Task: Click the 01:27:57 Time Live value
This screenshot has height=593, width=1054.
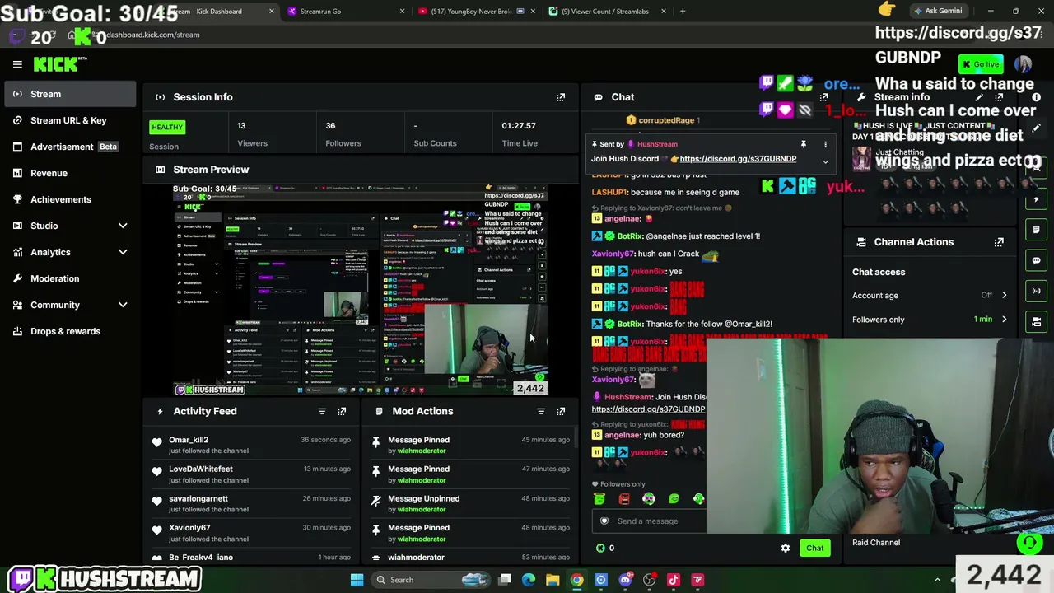Action: coord(519,126)
